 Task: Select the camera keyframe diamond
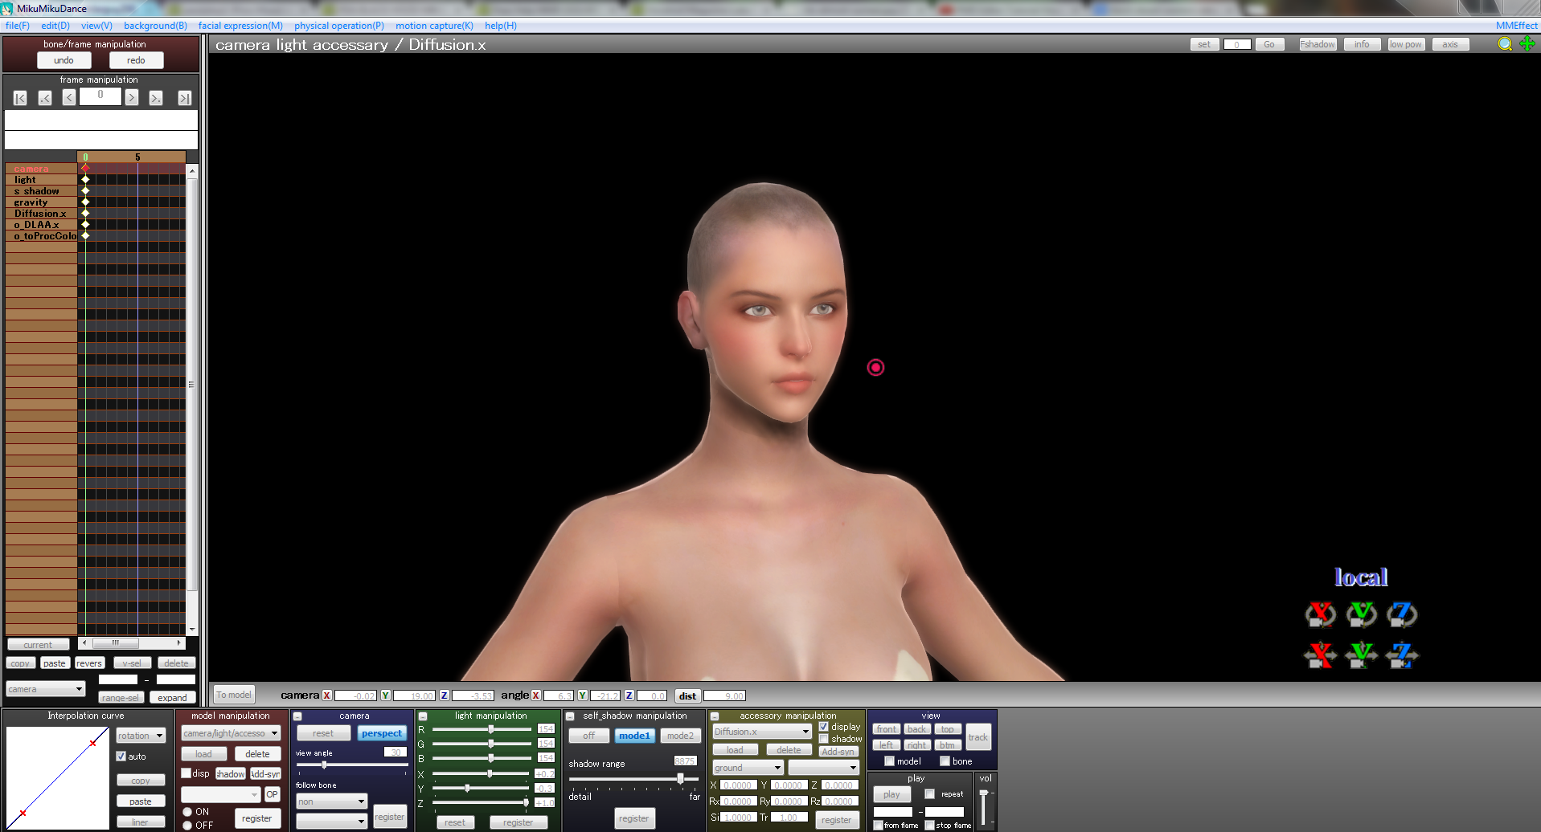[x=85, y=168]
